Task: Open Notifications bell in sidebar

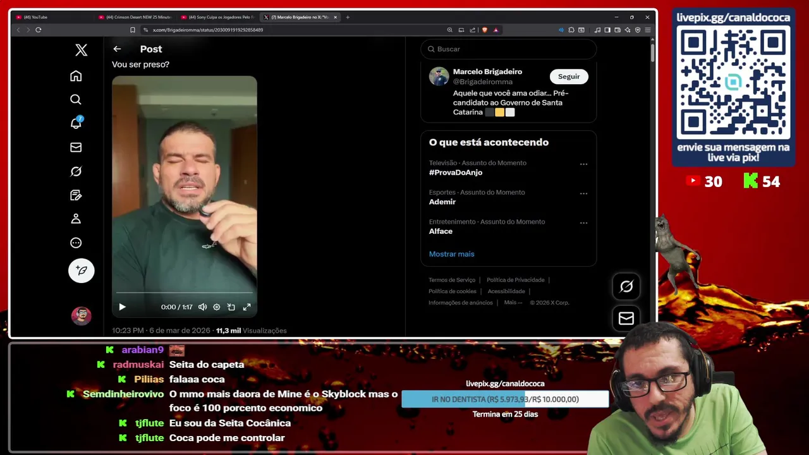Action: pyautogui.click(x=76, y=123)
